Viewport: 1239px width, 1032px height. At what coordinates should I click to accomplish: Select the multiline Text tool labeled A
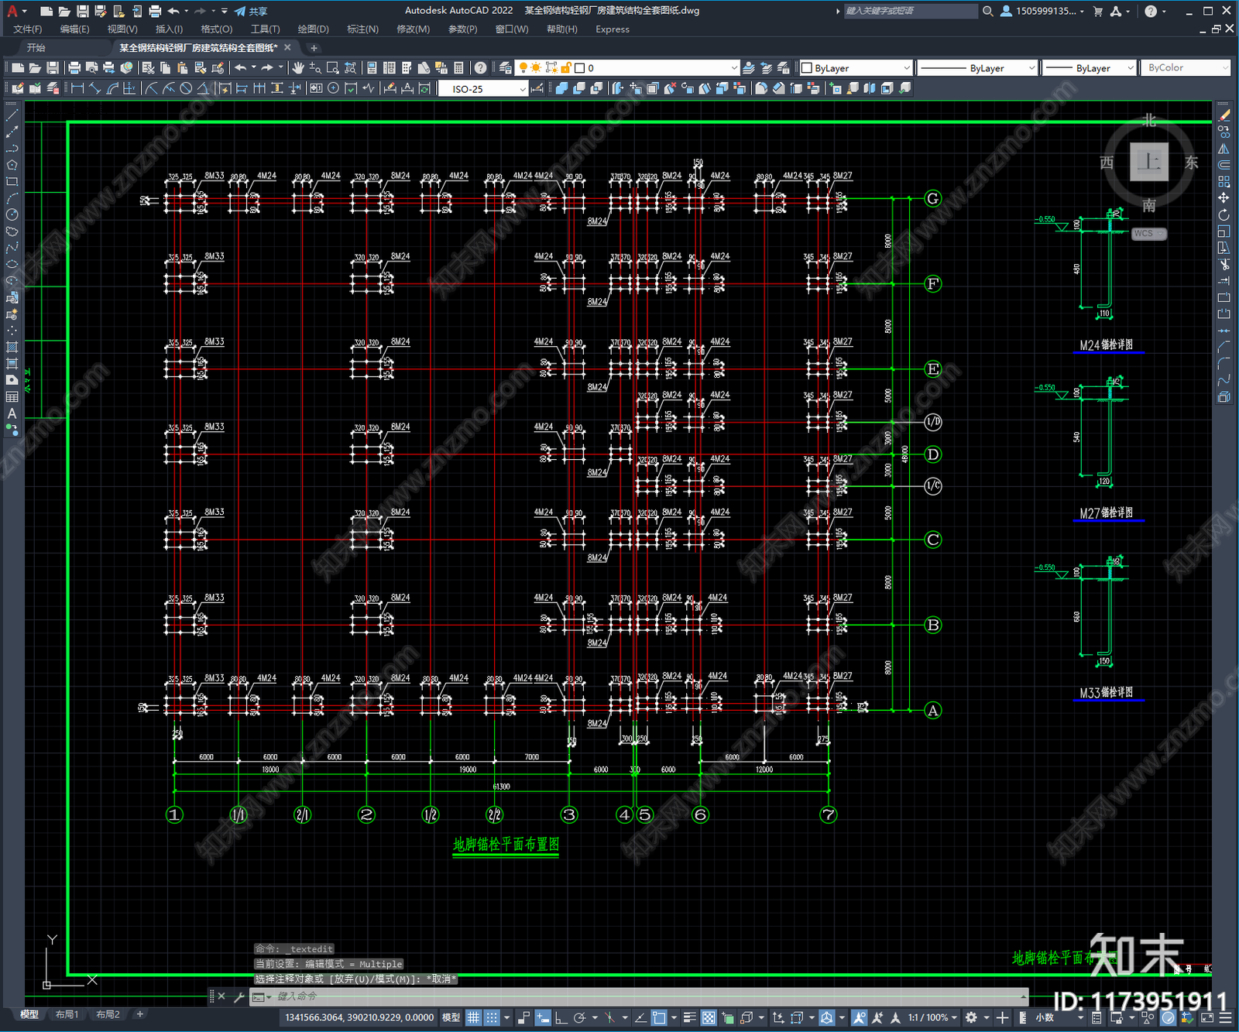click(12, 413)
